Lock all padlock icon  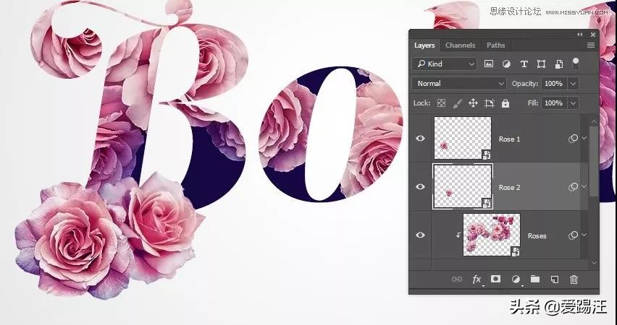click(x=505, y=103)
